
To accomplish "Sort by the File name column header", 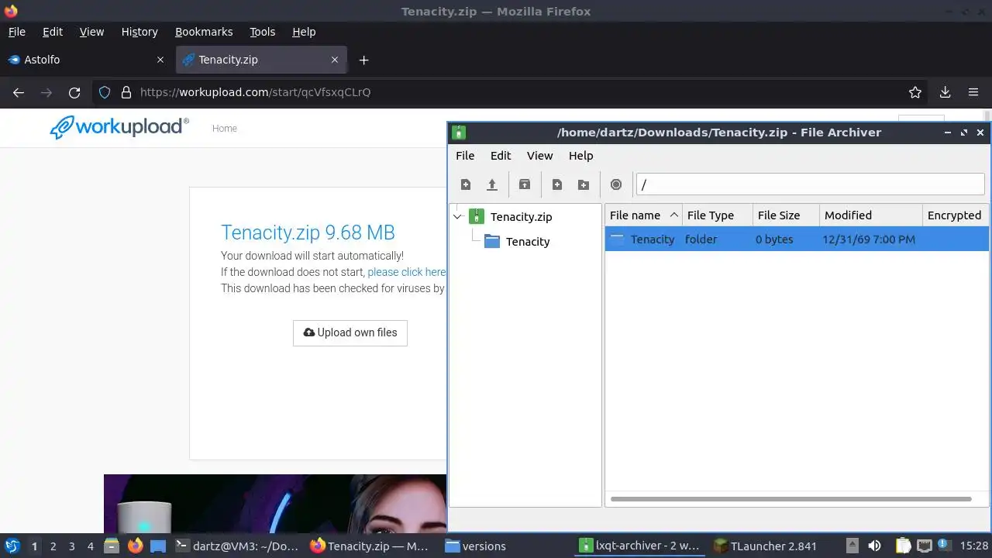I will 642,215.
